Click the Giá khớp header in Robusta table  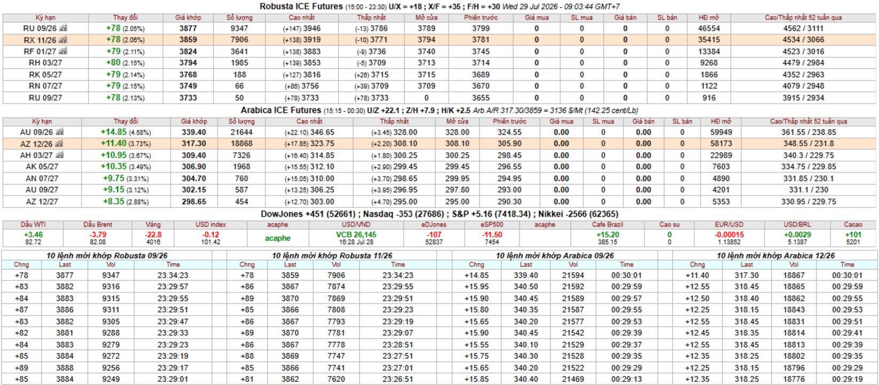188,18
